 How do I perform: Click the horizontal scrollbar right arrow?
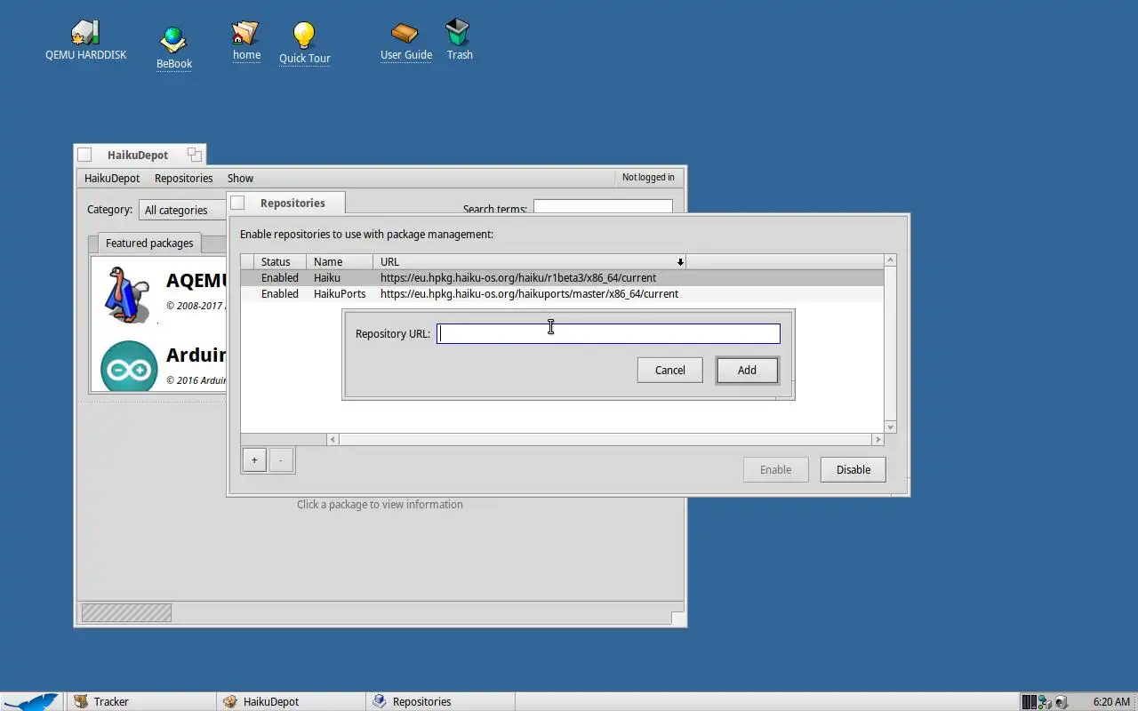(x=878, y=439)
